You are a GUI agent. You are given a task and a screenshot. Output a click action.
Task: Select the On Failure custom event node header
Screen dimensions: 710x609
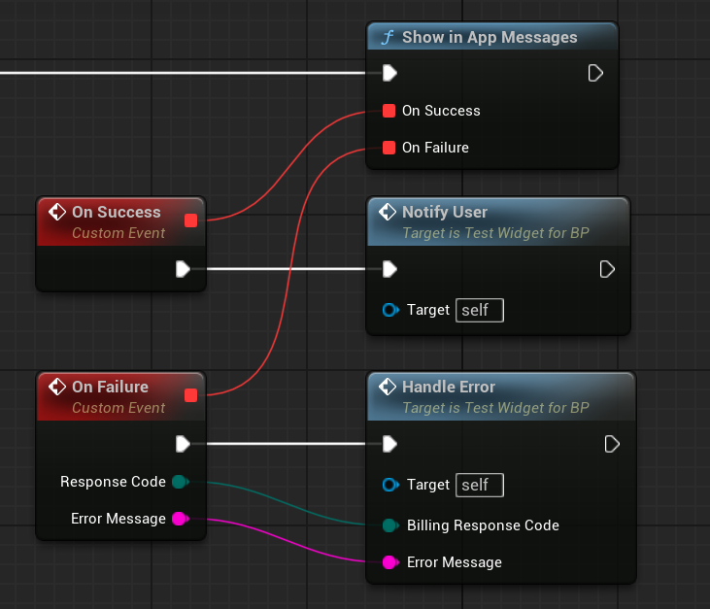110,387
